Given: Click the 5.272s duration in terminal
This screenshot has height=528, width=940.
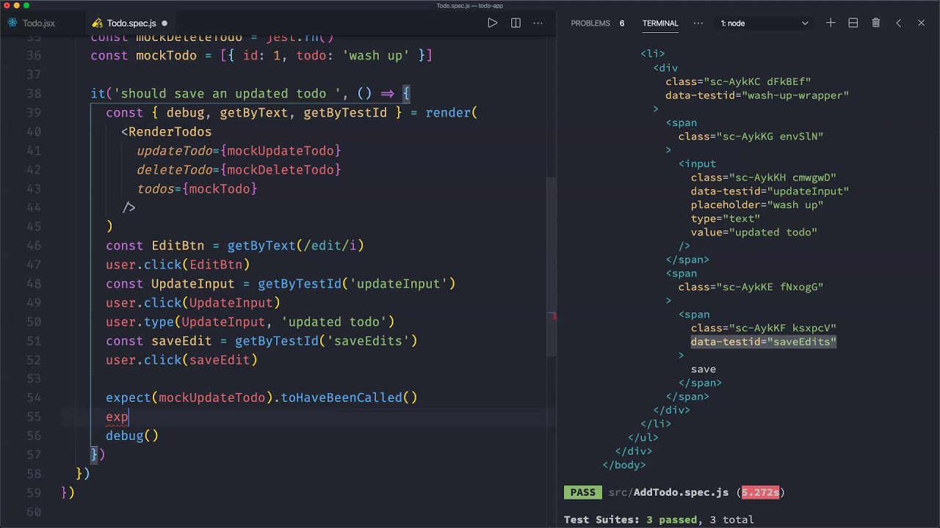Looking at the screenshot, I should tap(760, 492).
